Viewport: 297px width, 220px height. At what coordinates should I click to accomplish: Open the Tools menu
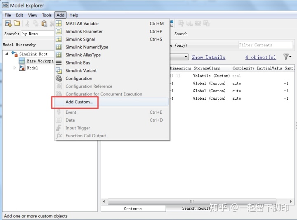(x=47, y=15)
